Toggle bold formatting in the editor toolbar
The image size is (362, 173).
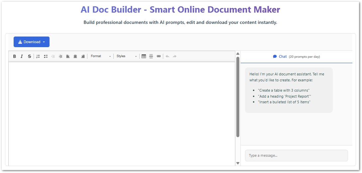point(15,56)
